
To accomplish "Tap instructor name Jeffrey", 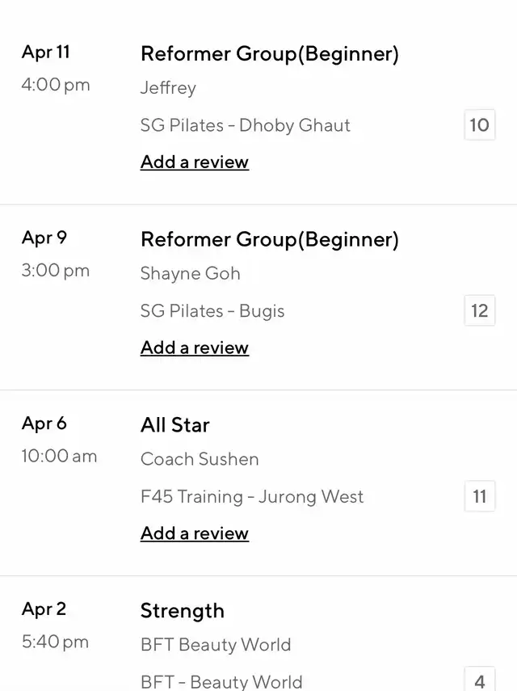I will point(168,88).
